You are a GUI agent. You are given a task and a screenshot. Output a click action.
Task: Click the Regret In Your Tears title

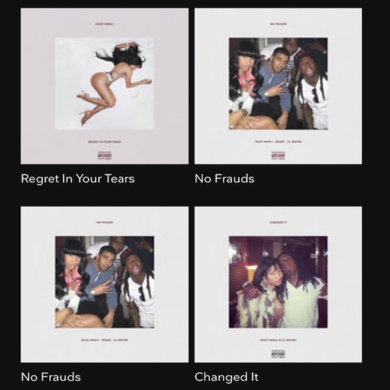click(78, 179)
